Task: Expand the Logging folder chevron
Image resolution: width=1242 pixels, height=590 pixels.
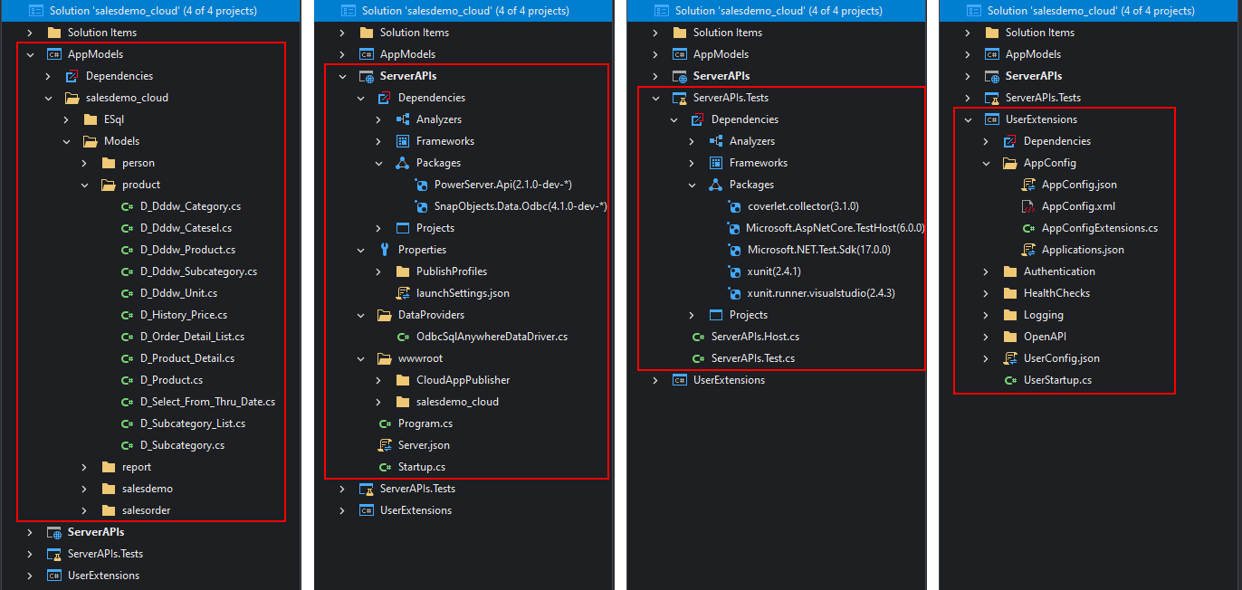Action: [986, 315]
